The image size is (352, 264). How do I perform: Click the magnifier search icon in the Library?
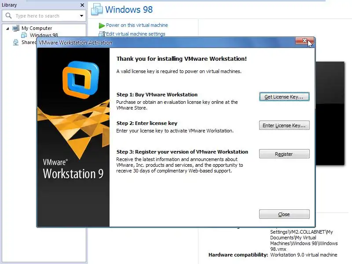click(x=8, y=16)
